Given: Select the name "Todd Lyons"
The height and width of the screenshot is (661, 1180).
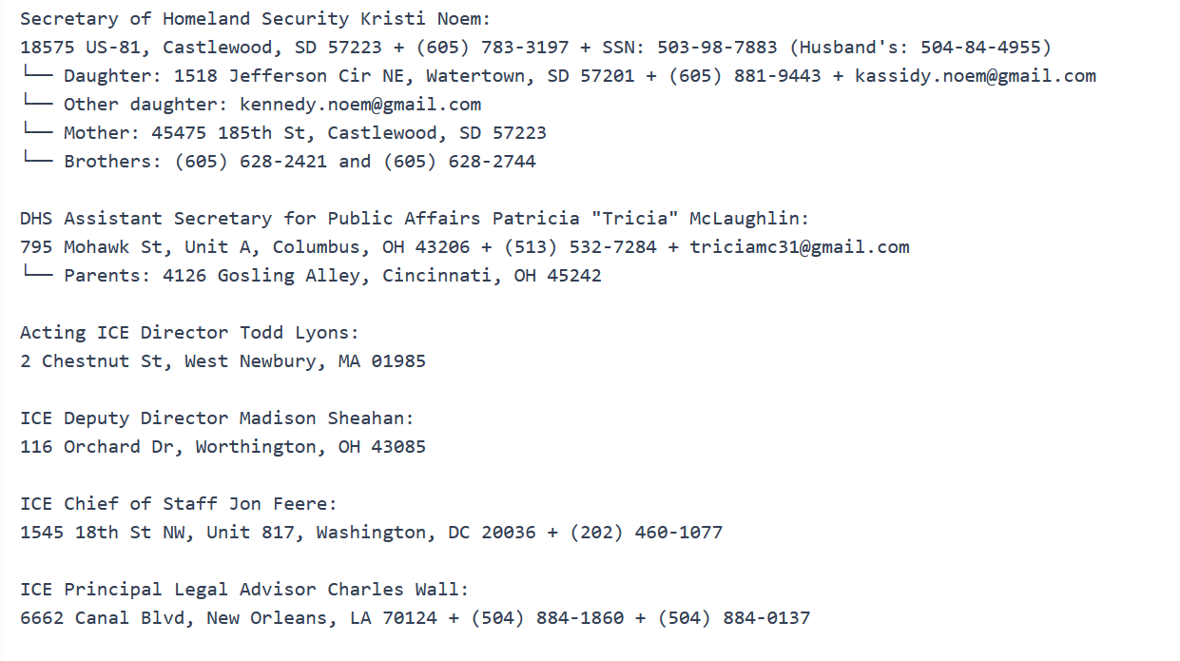Looking at the screenshot, I should (x=295, y=333).
